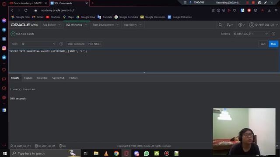Pause the screen recording
The height and width of the screenshot is (157, 280).
pyautogui.click(x=248, y=3)
